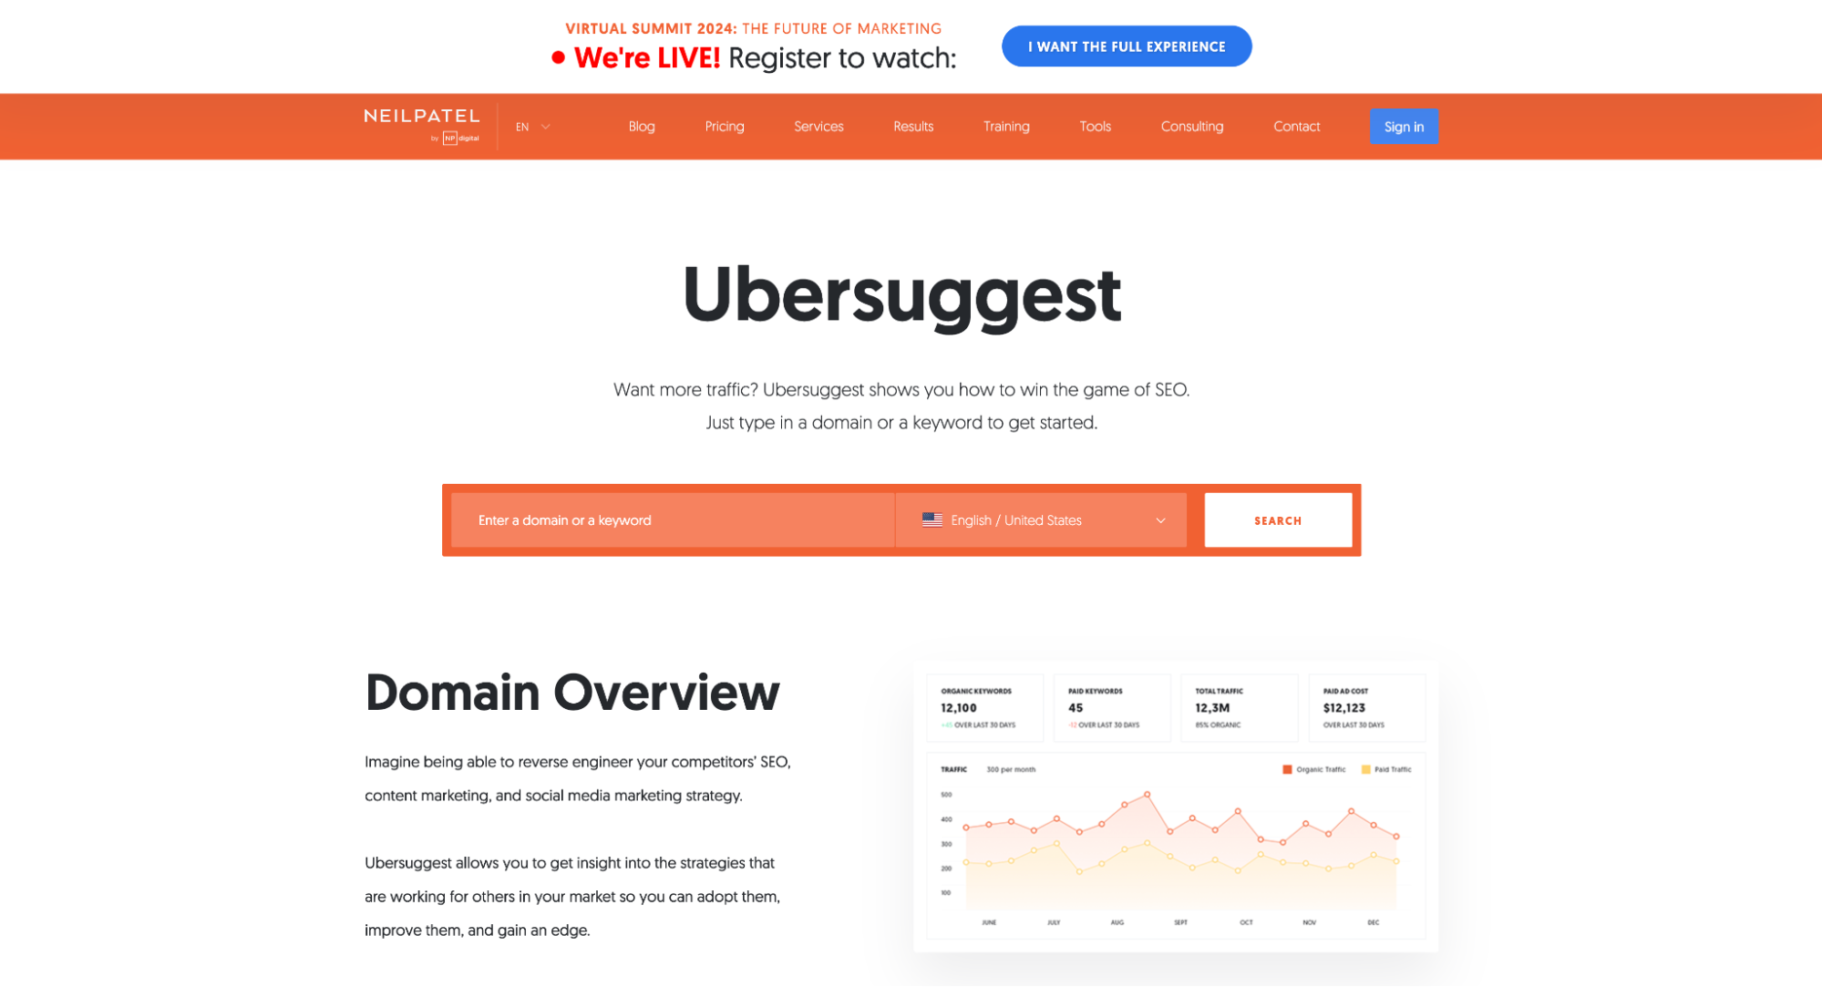This screenshot has height=987, width=1822.
Task: Expand the EN language selector dropdown
Action: pyautogui.click(x=531, y=127)
